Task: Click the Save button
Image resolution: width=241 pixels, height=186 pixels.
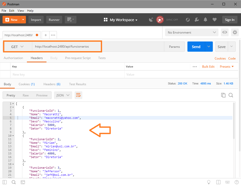Action: 222,47
